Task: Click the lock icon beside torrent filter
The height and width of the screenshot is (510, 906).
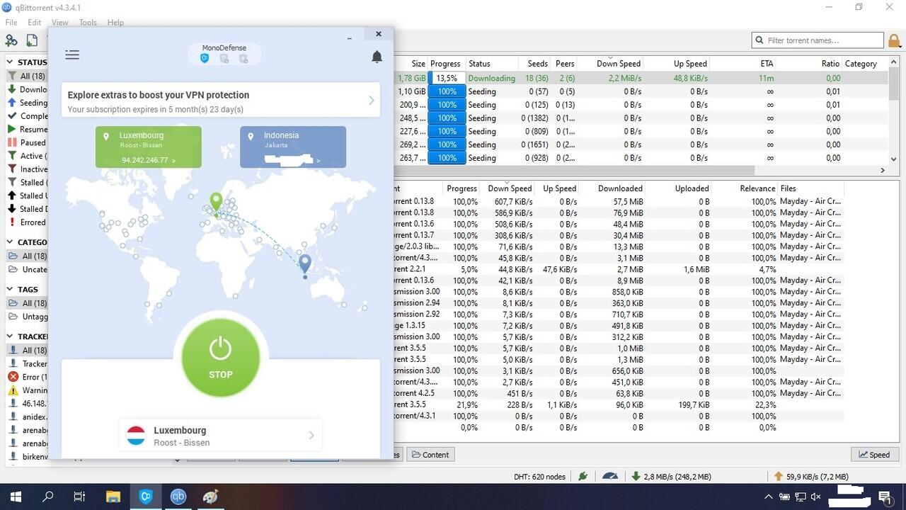Action: pyautogui.click(x=894, y=40)
